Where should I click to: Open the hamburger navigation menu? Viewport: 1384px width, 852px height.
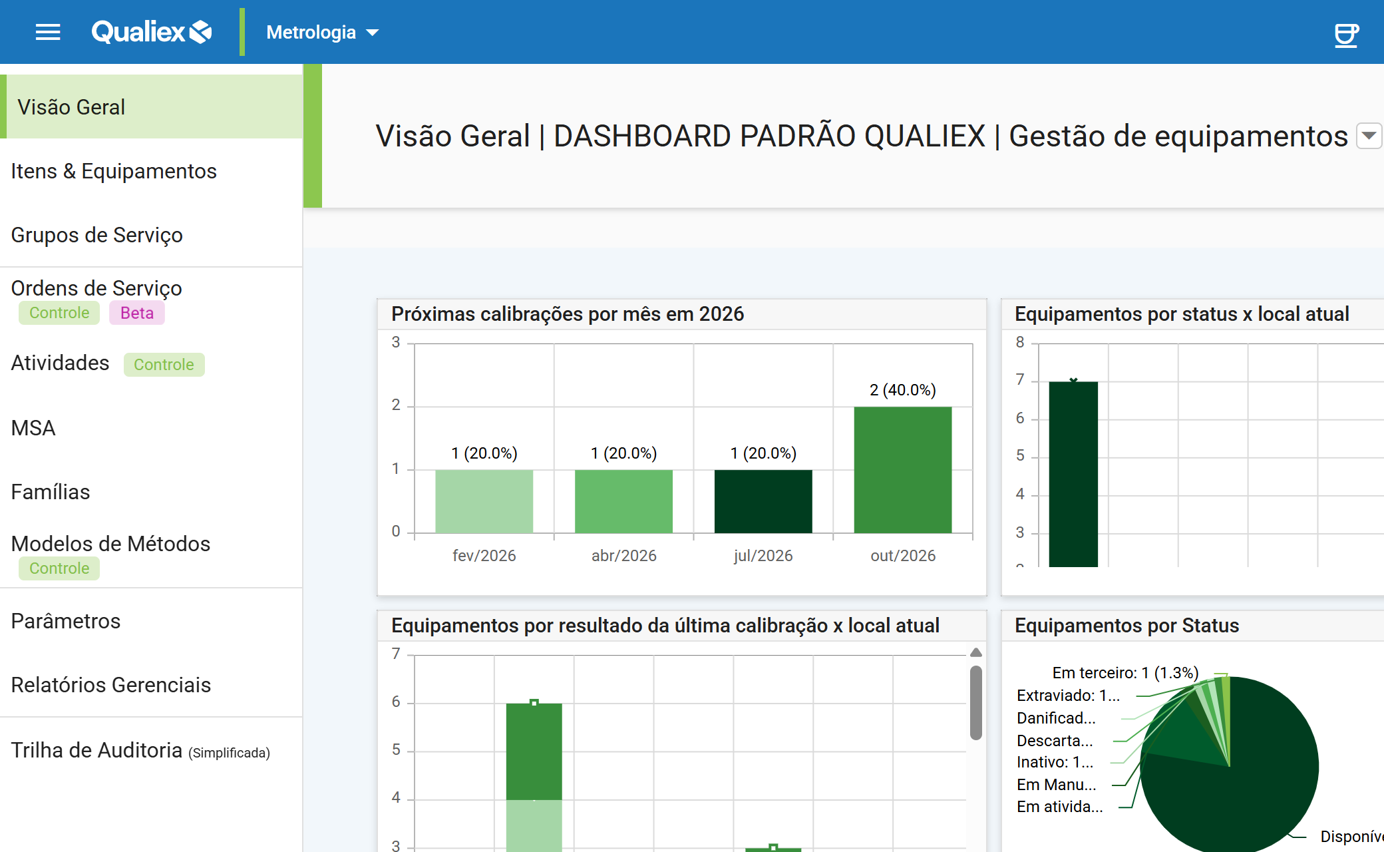click(x=48, y=32)
